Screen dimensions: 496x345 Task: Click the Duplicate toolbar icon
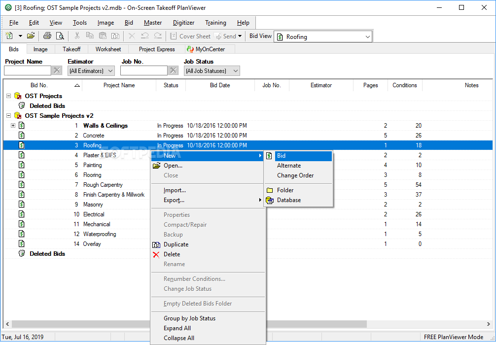[x=115, y=36]
